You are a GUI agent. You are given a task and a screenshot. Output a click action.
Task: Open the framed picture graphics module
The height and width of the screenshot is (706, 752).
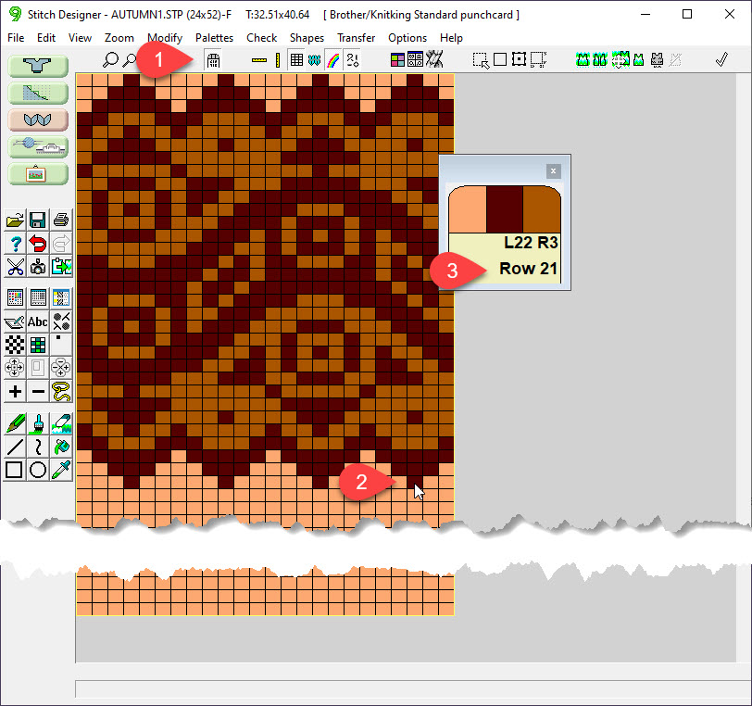point(38,173)
